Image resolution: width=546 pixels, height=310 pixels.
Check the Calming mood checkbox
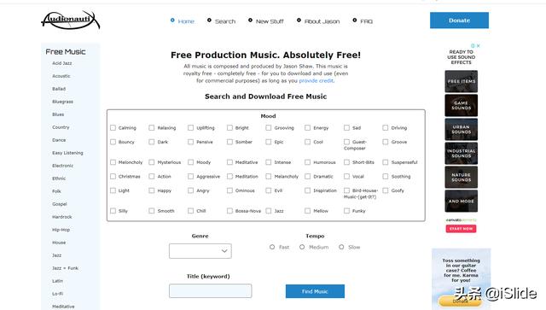(113, 128)
